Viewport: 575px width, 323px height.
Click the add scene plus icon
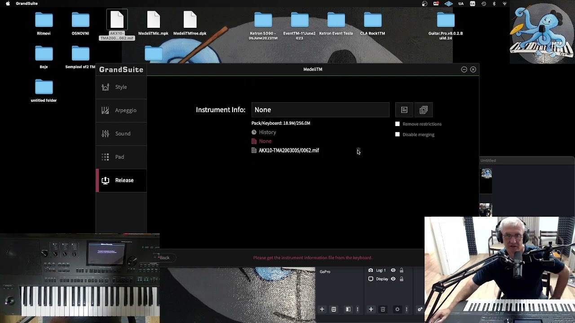click(x=322, y=309)
